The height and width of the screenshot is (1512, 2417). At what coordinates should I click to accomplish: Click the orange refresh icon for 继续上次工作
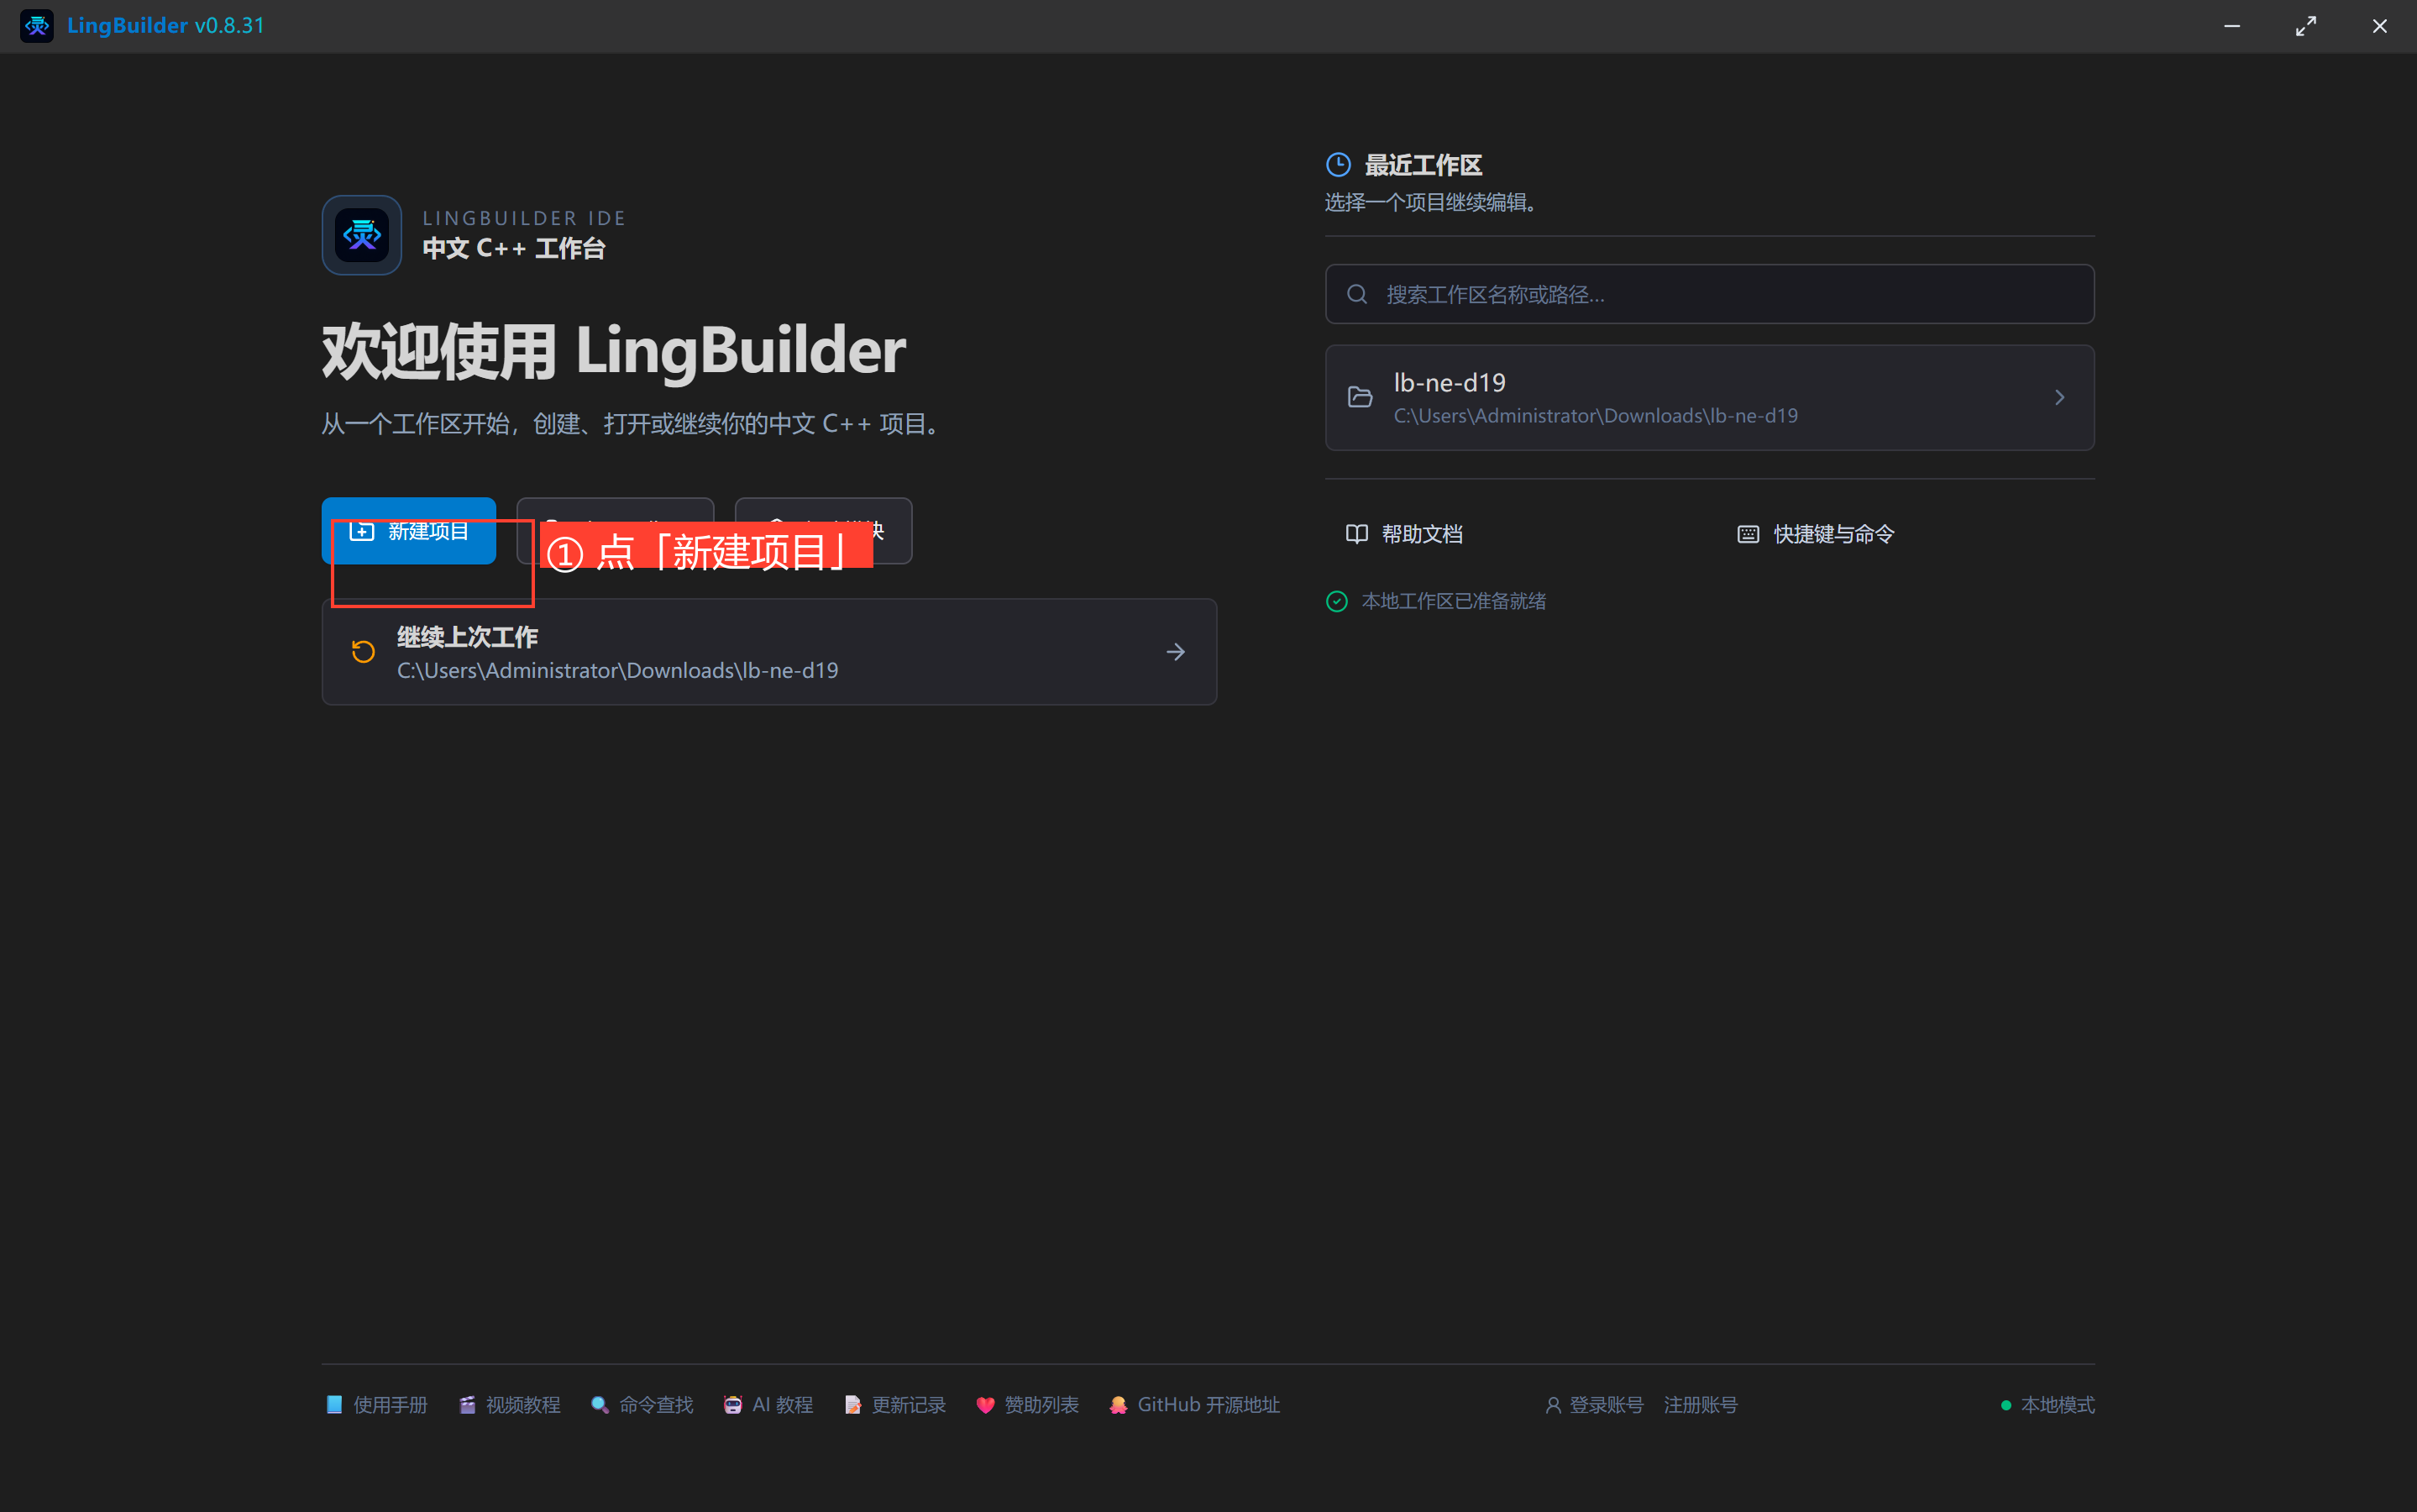[x=363, y=652]
